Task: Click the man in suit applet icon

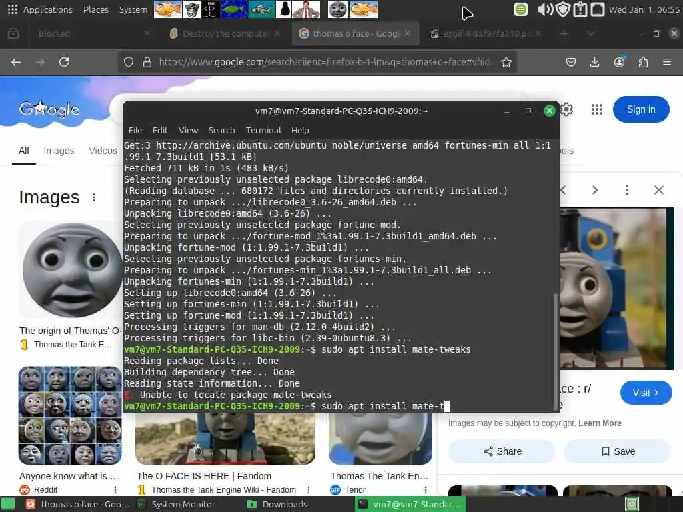Action: [305, 9]
